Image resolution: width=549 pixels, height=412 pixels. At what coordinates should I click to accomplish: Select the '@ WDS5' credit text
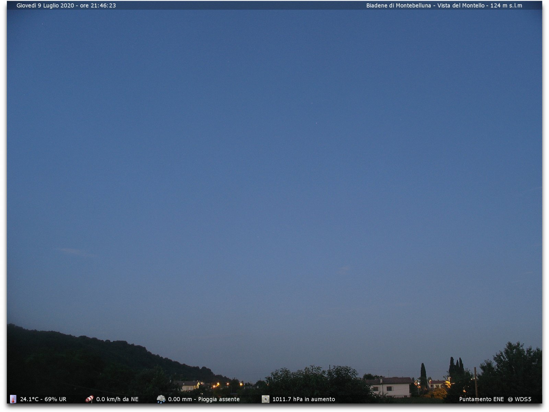point(519,399)
